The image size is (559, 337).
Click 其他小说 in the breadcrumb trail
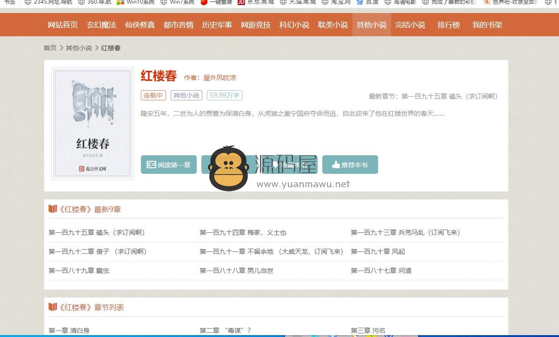79,48
